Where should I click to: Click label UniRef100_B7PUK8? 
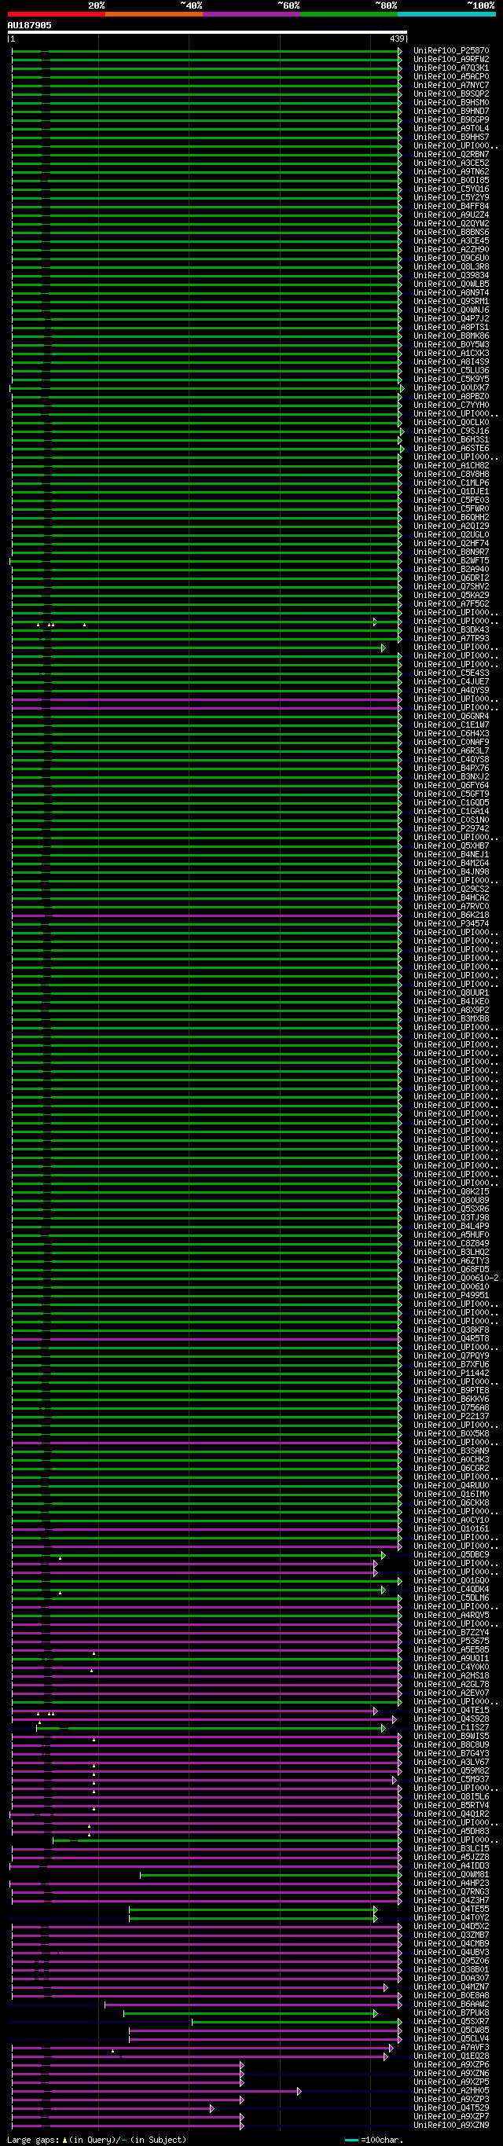point(451,2012)
